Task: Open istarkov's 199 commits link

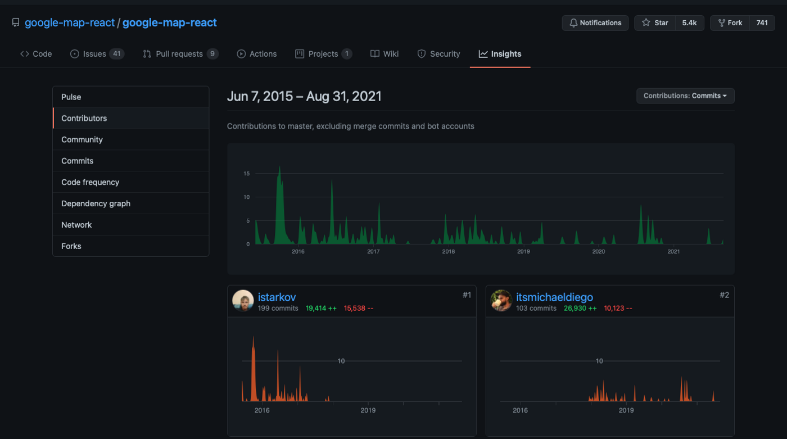Action: pyautogui.click(x=278, y=309)
